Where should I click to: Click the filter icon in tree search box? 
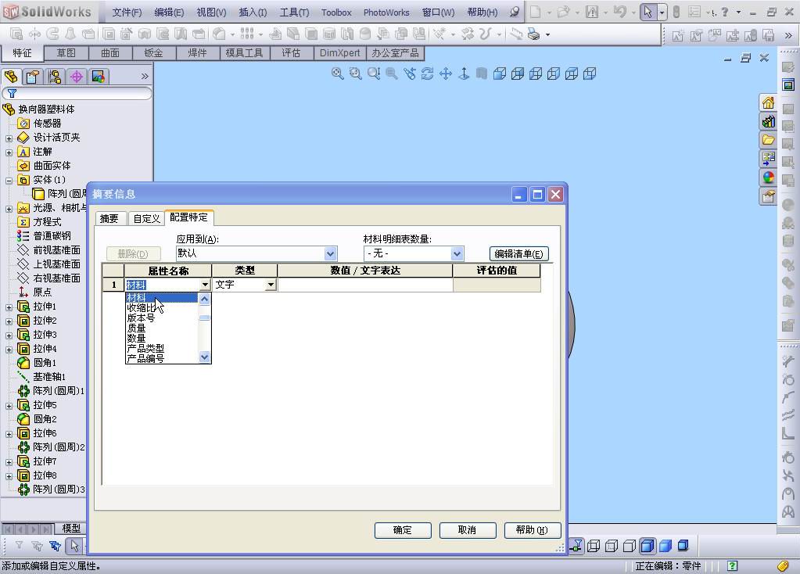(x=12, y=93)
